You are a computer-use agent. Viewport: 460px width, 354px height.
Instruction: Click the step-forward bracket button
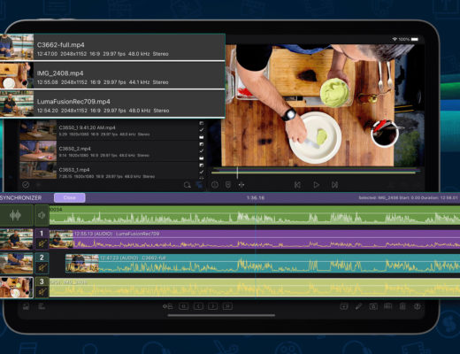pos(213,306)
